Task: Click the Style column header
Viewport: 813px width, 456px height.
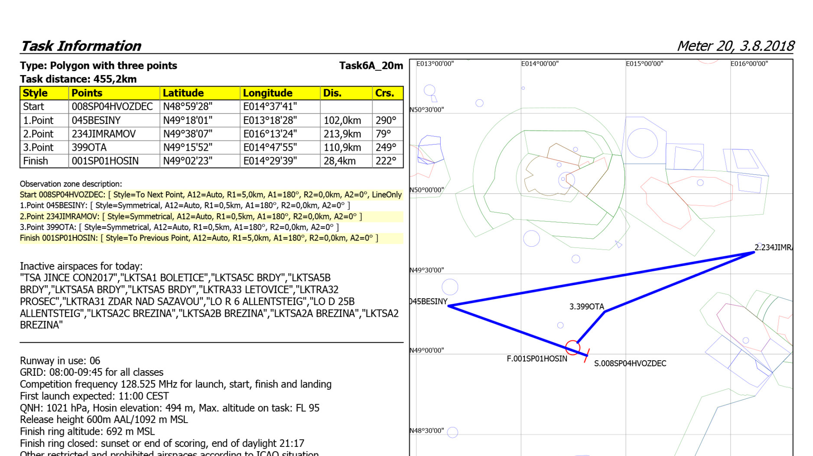Action: 35,93
